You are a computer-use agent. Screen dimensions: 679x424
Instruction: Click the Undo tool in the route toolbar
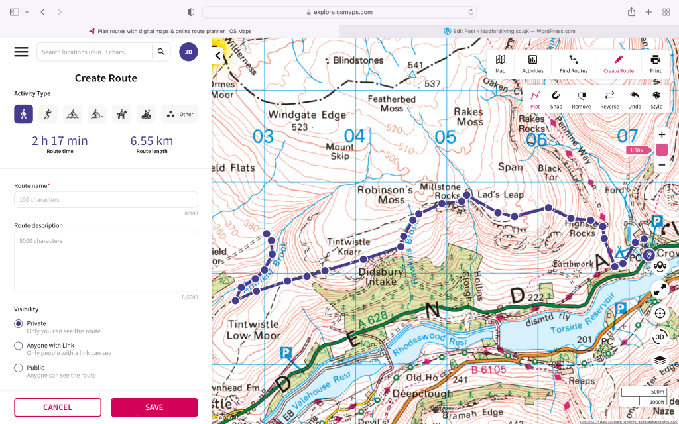click(x=635, y=100)
